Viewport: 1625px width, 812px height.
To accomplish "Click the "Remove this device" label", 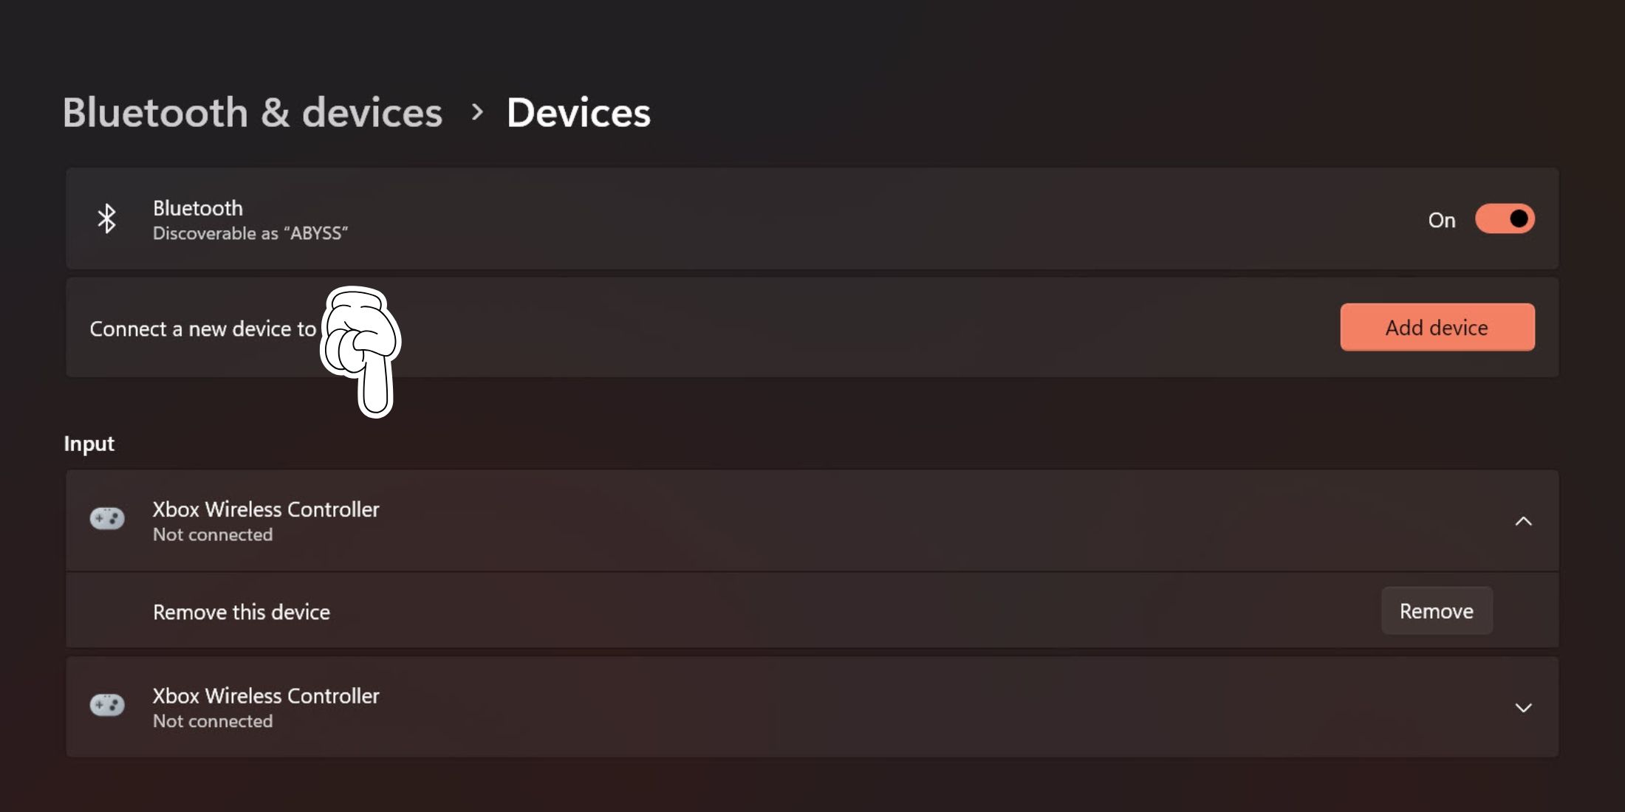I will coord(241,612).
